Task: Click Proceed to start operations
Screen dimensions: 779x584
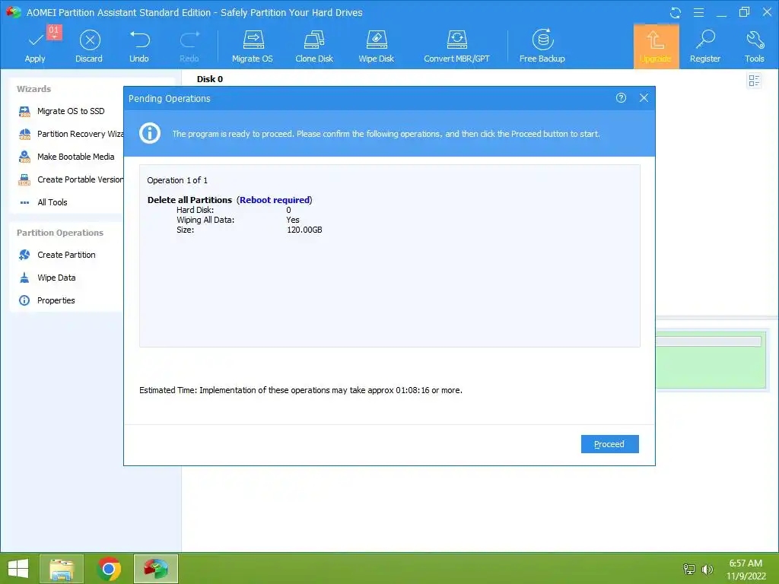Action: (609, 444)
